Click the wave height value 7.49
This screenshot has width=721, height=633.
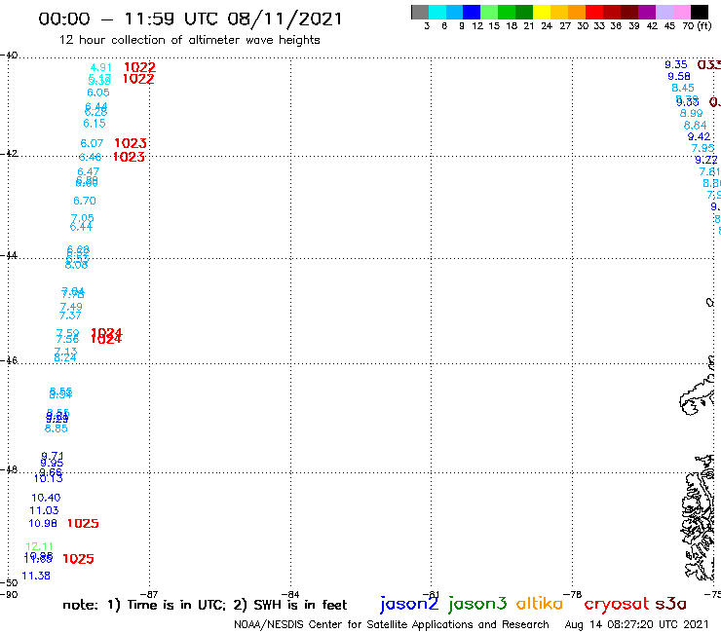coord(71,307)
